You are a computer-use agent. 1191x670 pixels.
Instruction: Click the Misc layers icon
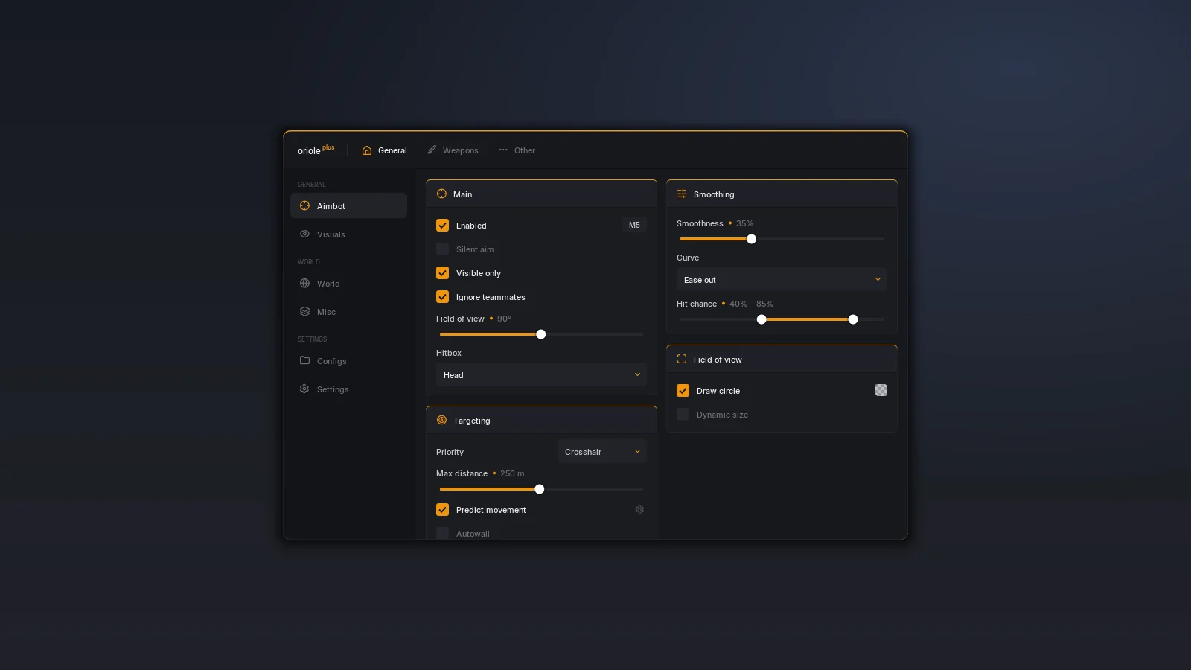304,311
